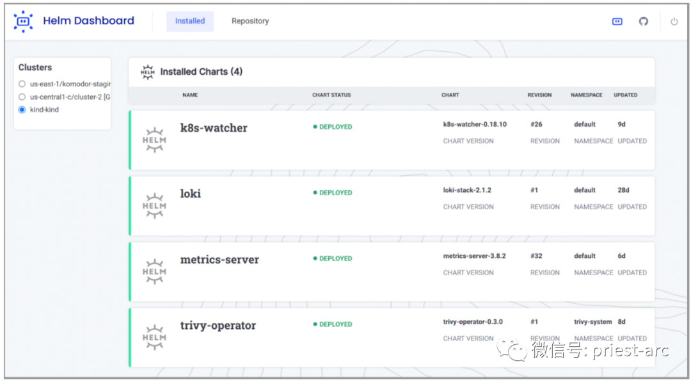
Task: Click the REVISION column header
Action: [539, 95]
